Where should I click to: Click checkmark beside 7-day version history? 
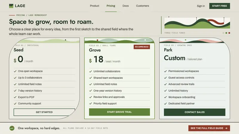click(15, 91)
